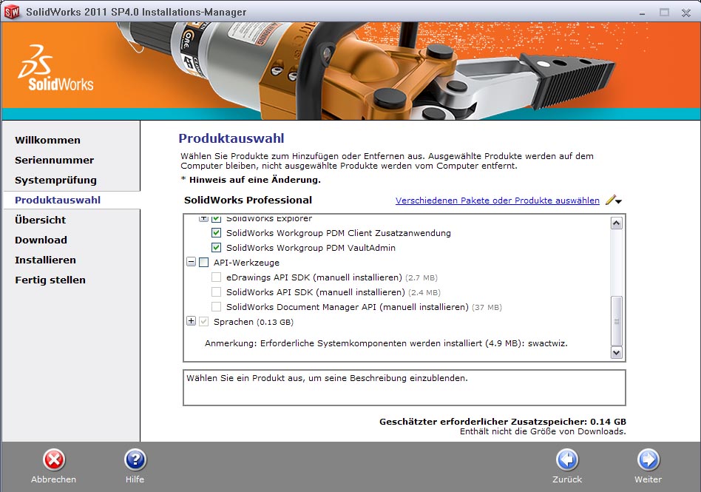Go to the Systemprüfung step
The image size is (701, 492).
coord(56,181)
